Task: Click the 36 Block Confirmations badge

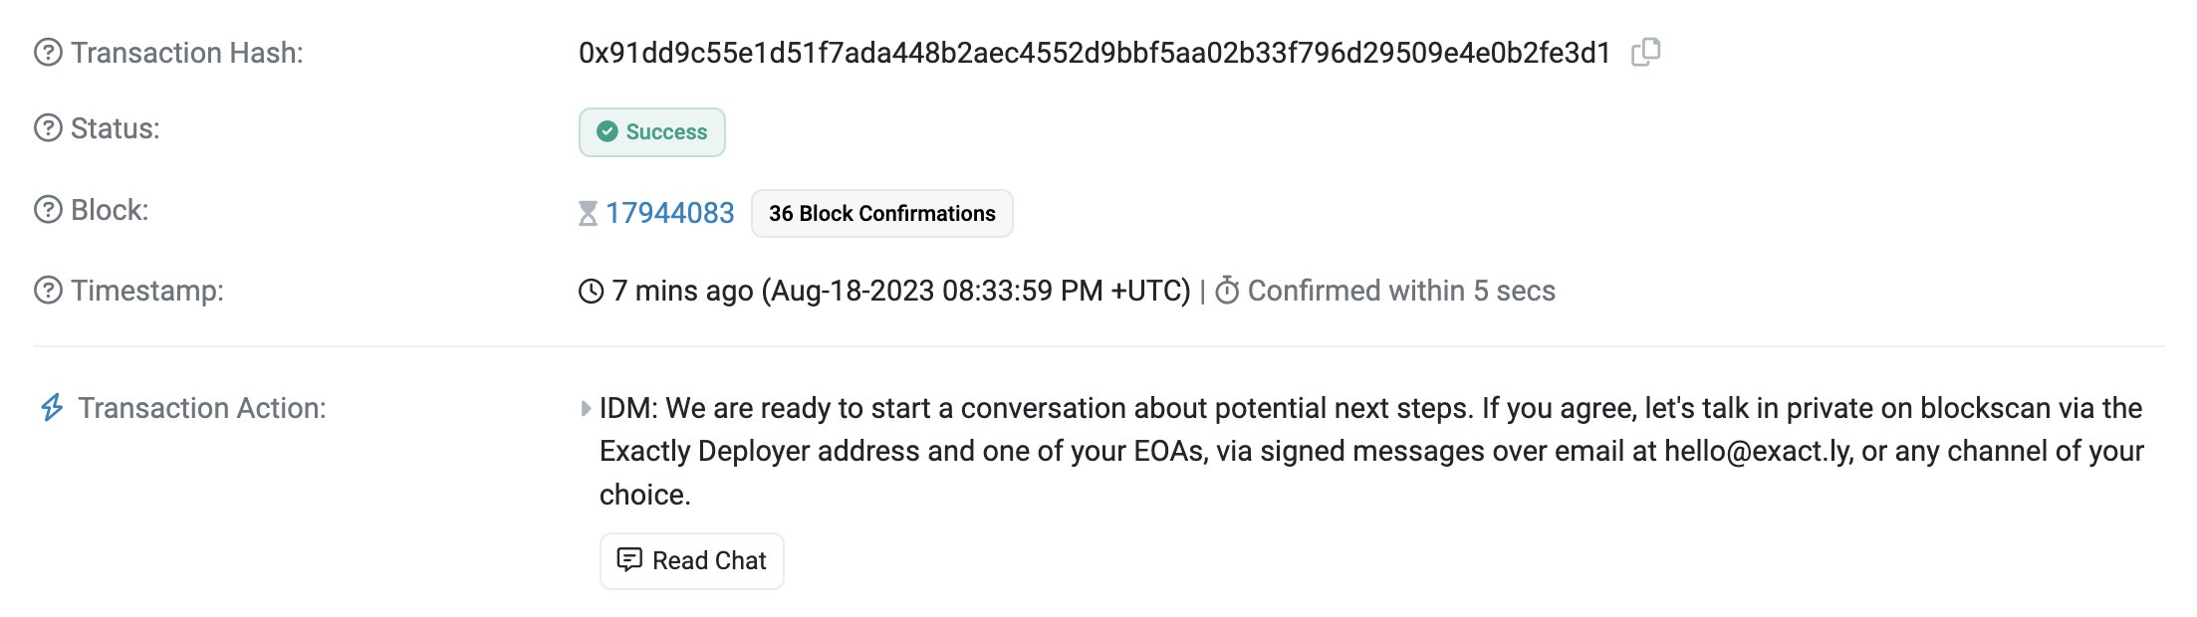Action: [881, 213]
